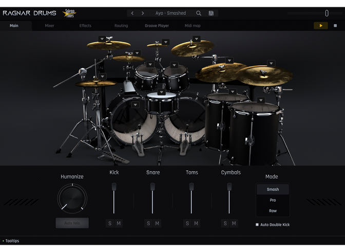Click the Cymbals label
The height and width of the screenshot is (252, 345).
[231, 172]
